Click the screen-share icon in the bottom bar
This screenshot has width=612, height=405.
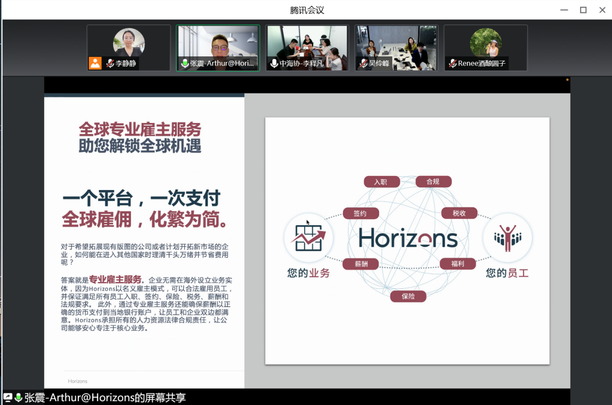[x=8, y=398]
